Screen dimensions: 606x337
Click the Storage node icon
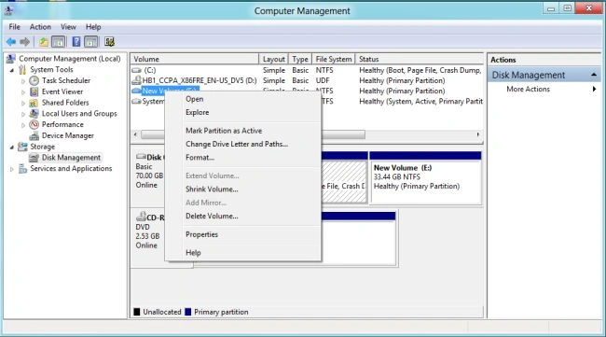click(22, 147)
